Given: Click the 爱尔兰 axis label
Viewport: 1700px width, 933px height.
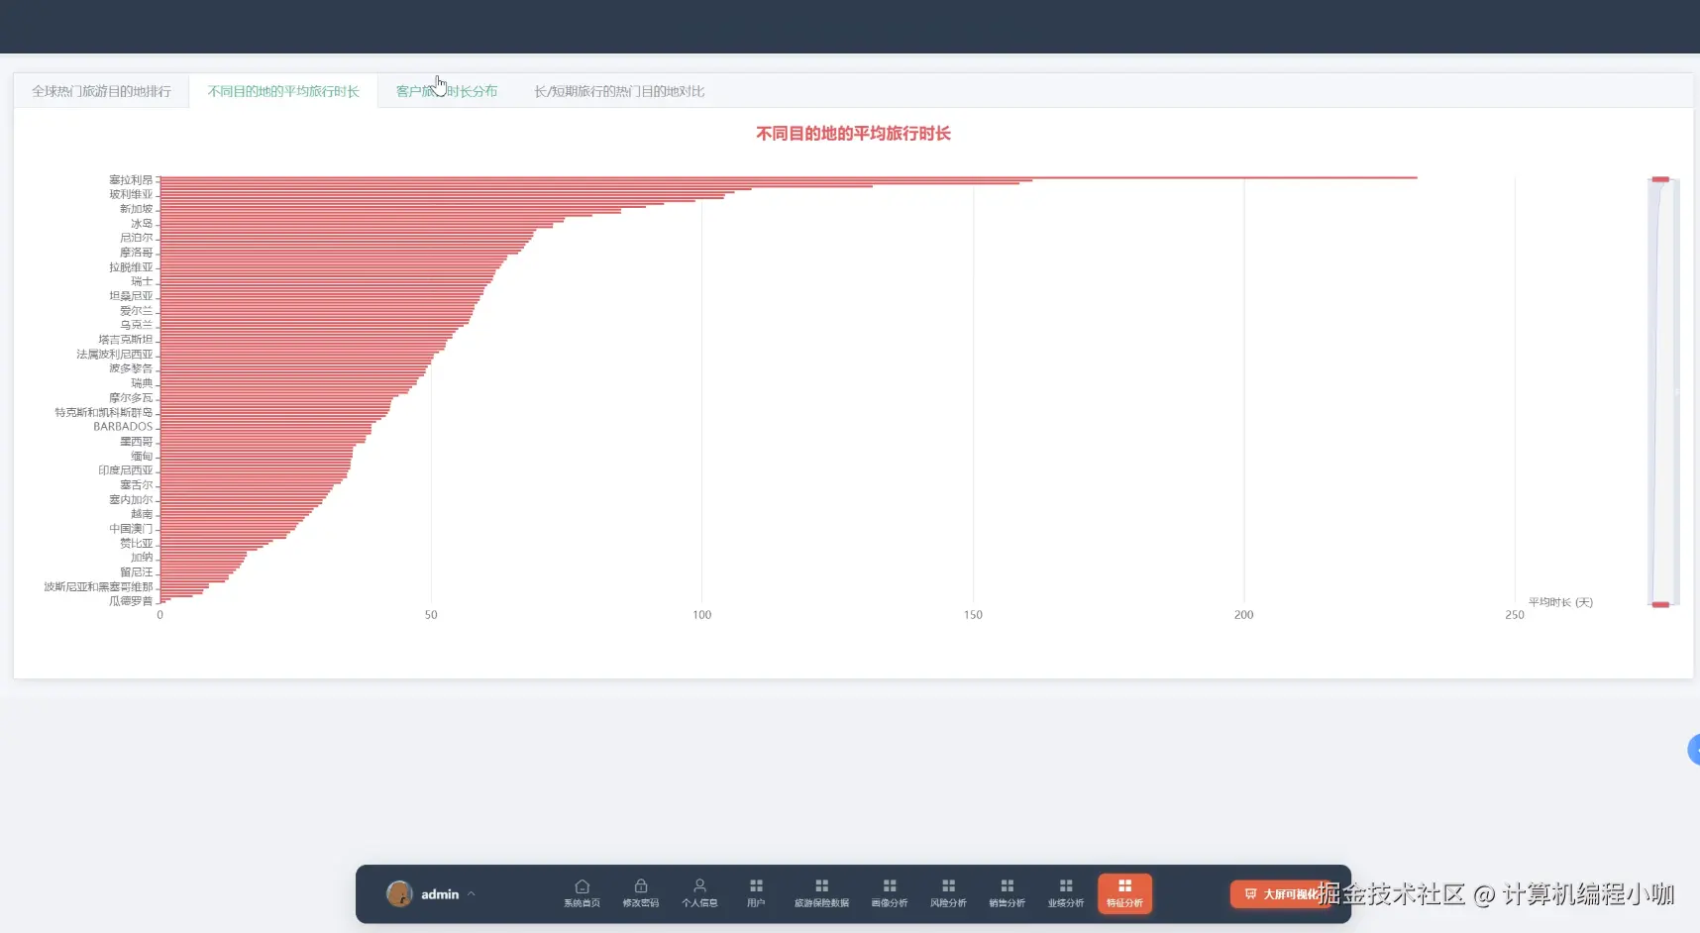Looking at the screenshot, I should (x=137, y=311).
